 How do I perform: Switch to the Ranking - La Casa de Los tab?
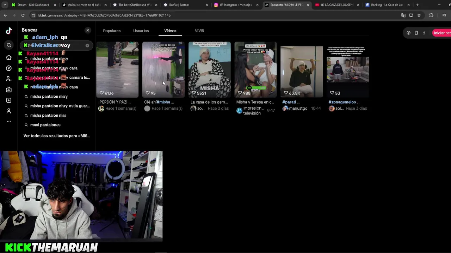click(387, 5)
